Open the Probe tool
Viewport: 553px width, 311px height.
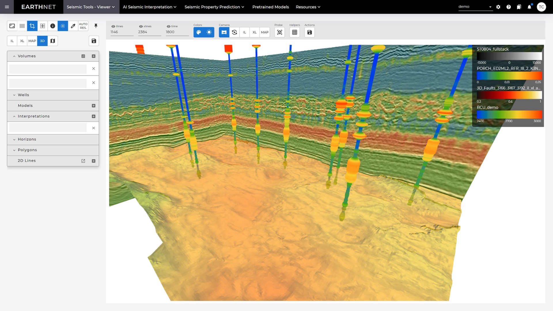[x=279, y=32]
